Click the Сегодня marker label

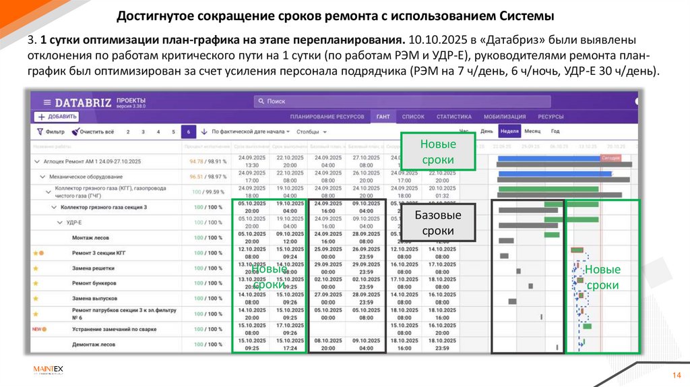coord(610,158)
